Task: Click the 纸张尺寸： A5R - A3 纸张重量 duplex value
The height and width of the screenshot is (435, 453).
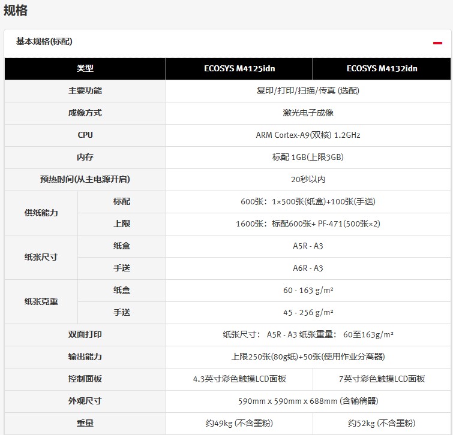Action: tap(308, 334)
